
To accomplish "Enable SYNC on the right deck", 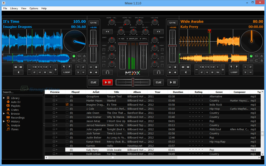I will coord(172,23).
